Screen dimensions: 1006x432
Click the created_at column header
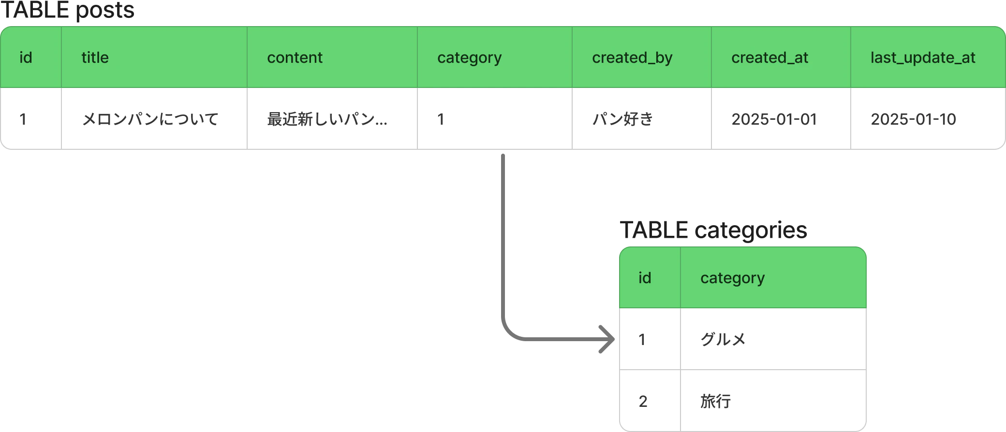(x=781, y=58)
